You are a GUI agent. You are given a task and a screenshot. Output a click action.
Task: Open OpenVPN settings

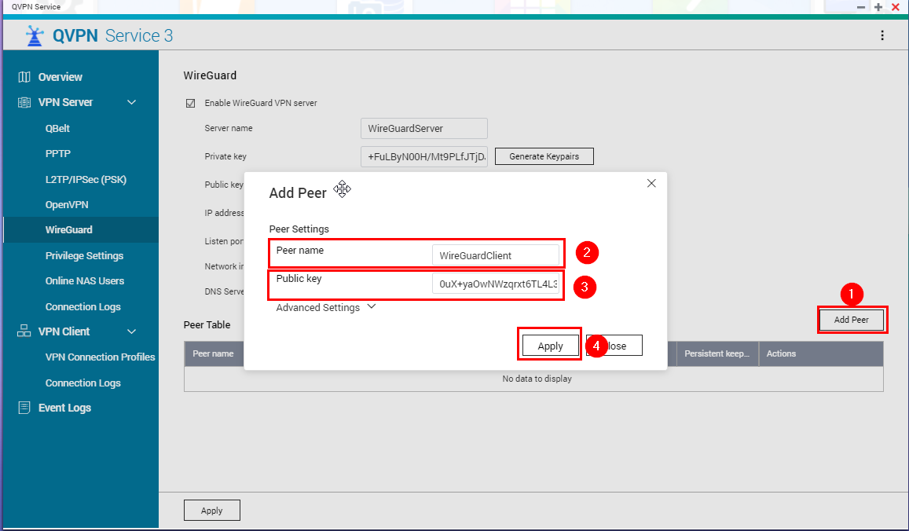(67, 205)
